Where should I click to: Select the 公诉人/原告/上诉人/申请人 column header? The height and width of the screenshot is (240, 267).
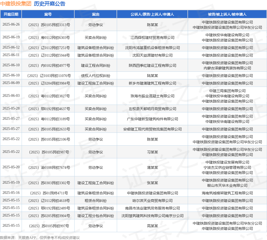(152, 14)
